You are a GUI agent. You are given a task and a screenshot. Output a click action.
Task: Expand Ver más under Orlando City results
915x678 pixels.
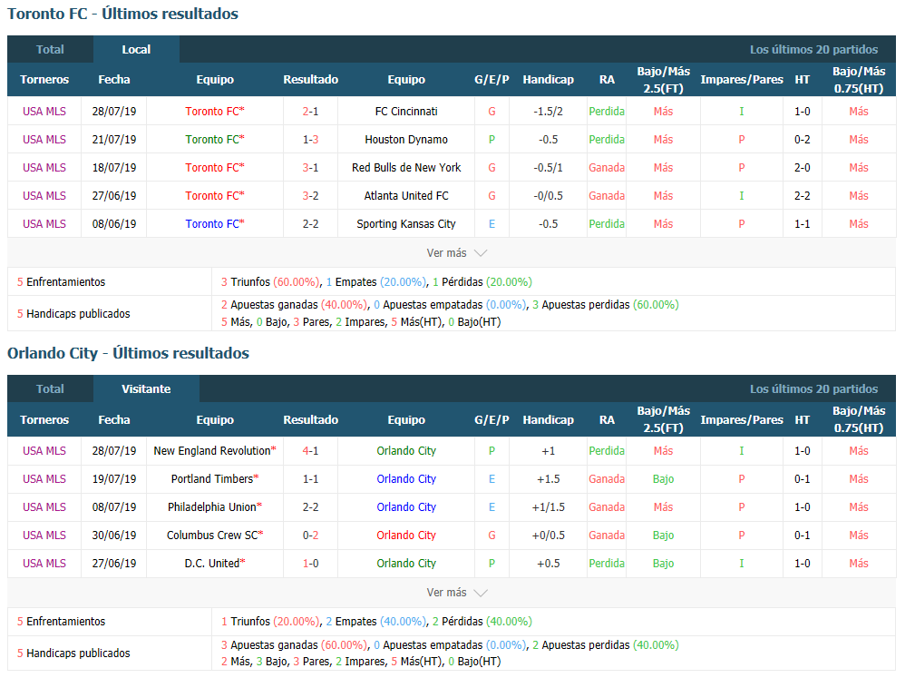click(x=456, y=592)
